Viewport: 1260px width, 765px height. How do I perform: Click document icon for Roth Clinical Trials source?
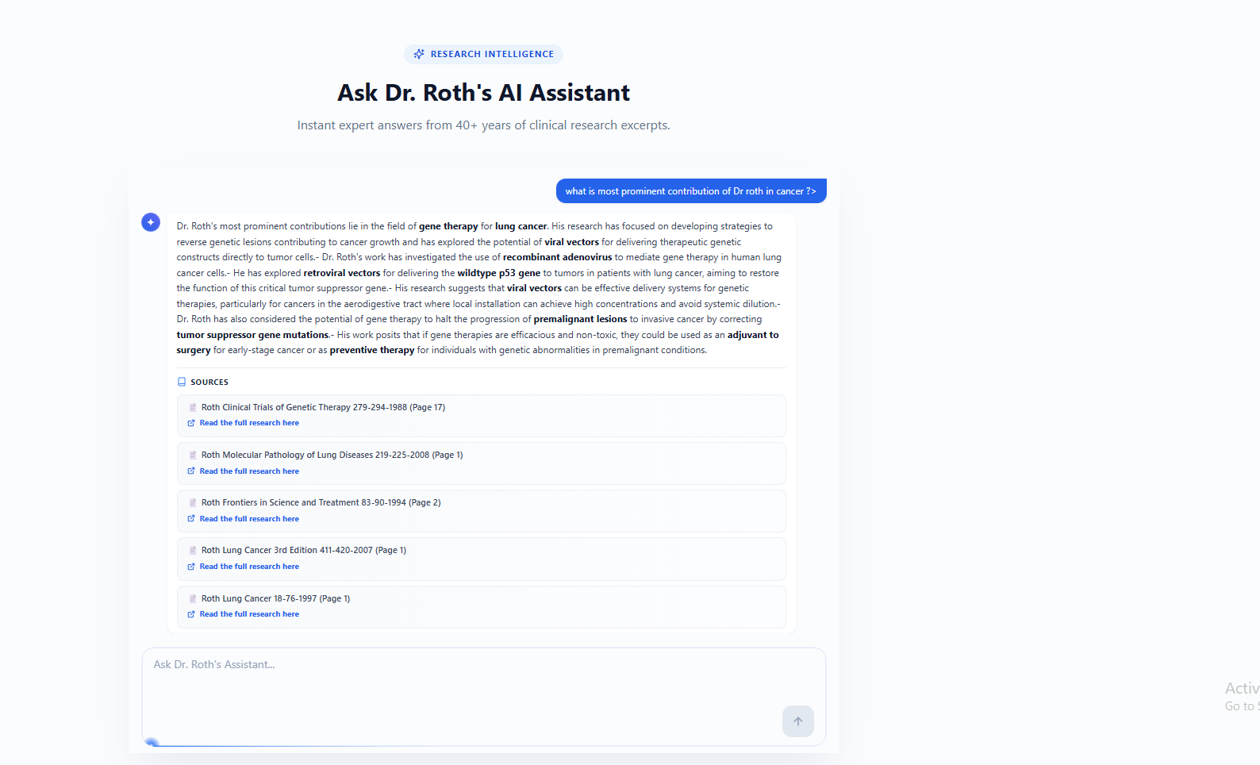point(192,407)
